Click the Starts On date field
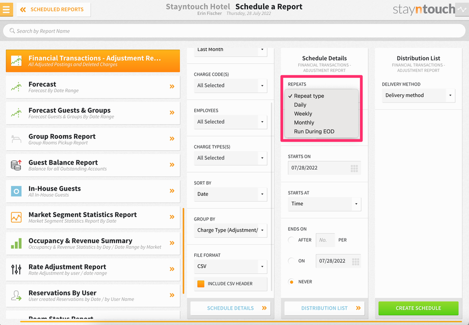The height and width of the screenshot is (325, 469). pos(324,168)
